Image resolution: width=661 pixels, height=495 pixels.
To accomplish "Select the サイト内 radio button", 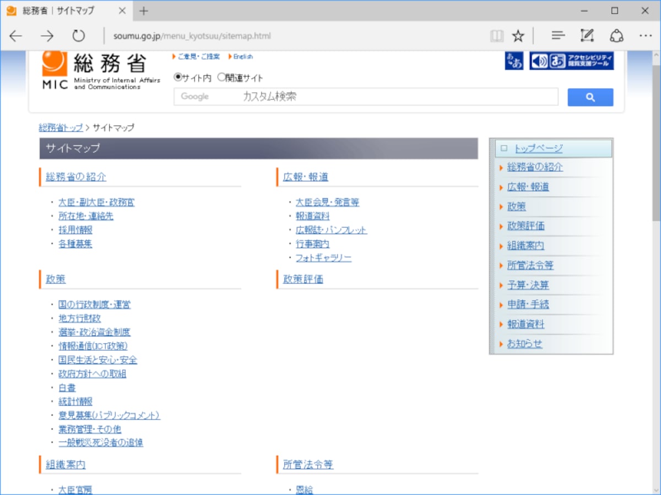I will pyautogui.click(x=178, y=78).
